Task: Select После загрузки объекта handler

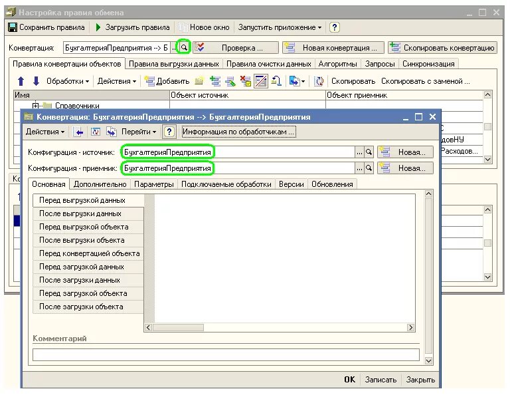Action: pyautogui.click(x=88, y=307)
